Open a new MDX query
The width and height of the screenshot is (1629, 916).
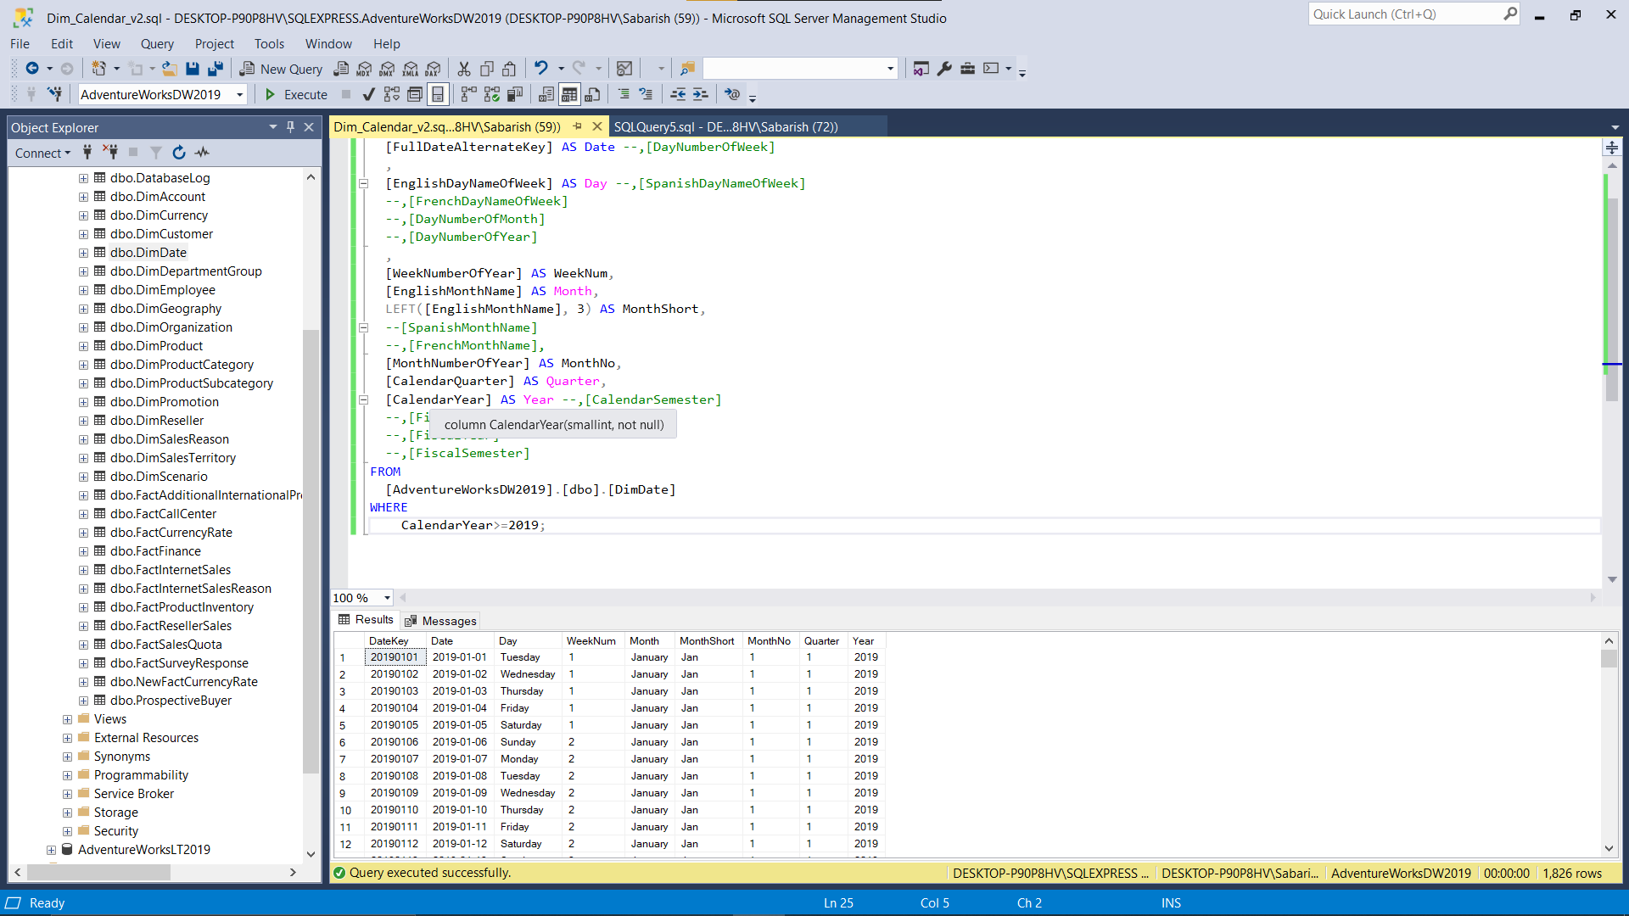362,69
